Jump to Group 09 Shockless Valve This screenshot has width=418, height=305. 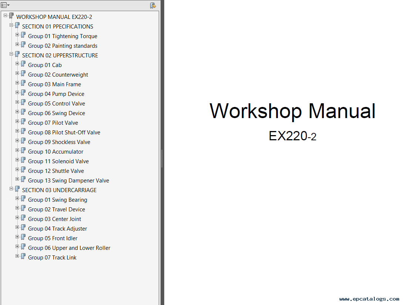pos(59,142)
